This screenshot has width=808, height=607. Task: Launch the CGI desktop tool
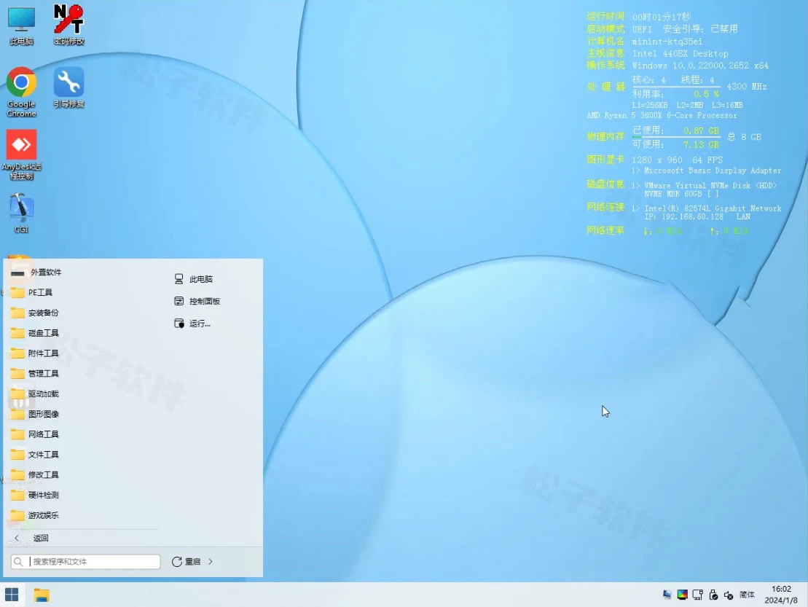click(x=21, y=213)
